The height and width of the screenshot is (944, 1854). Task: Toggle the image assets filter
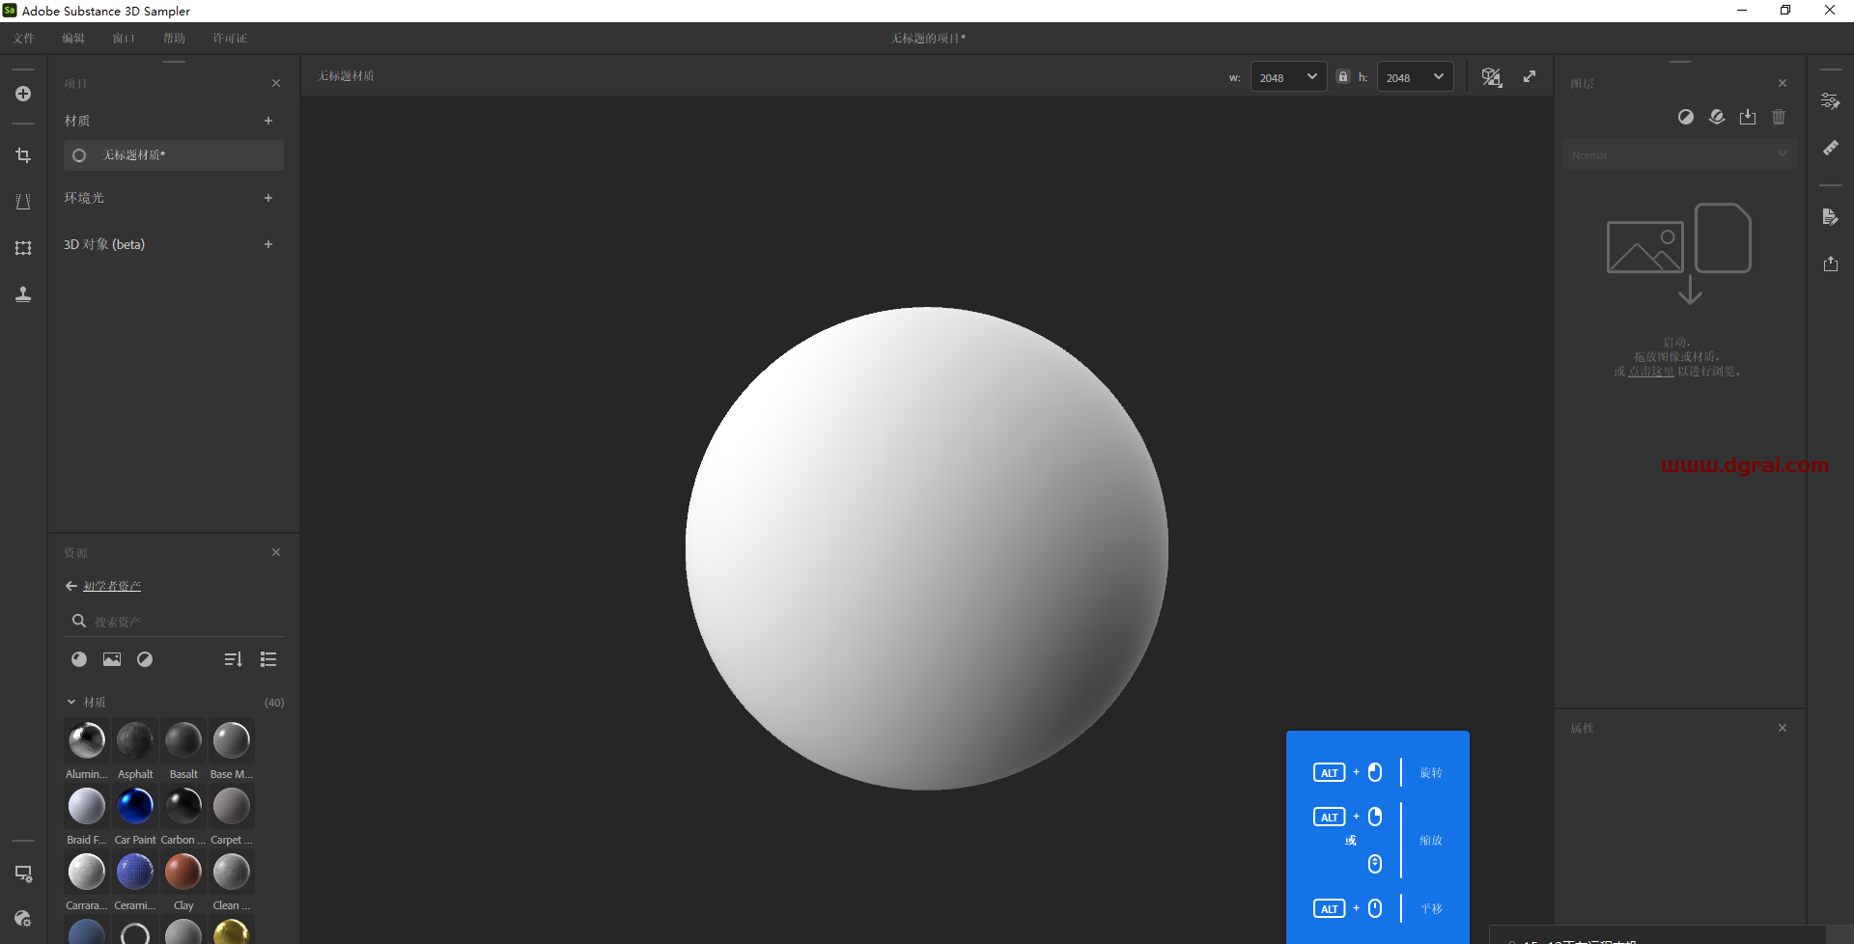point(112,659)
